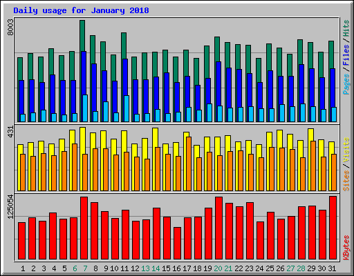This screenshot has width=354, height=276.
Task: Click day label 25 on the x-axis
Action: click(270, 268)
